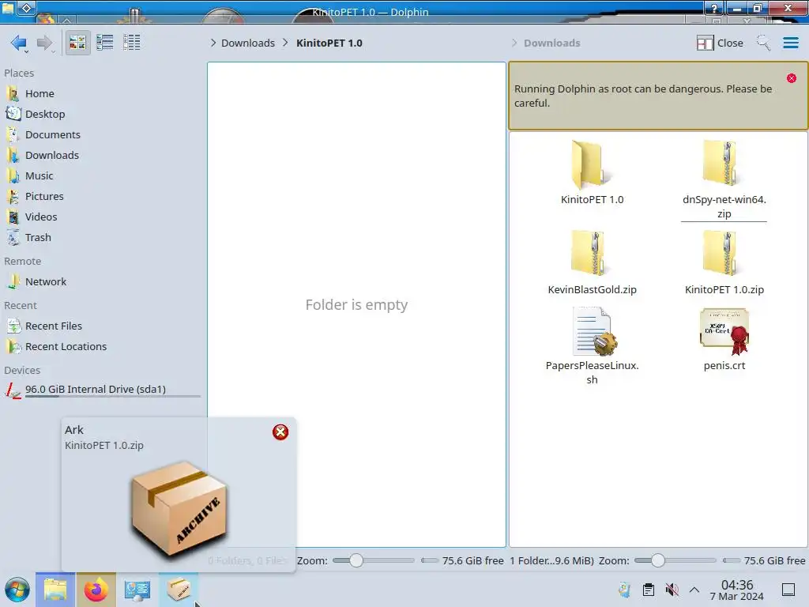This screenshot has height=607, width=809.
Task: Click the Downloads breadcrumb in right pane
Action: coord(552,43)
